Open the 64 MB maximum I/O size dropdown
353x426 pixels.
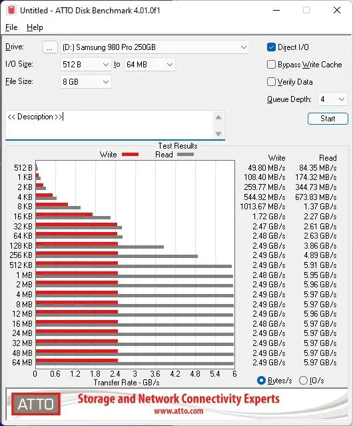click(x=150, y=65)
